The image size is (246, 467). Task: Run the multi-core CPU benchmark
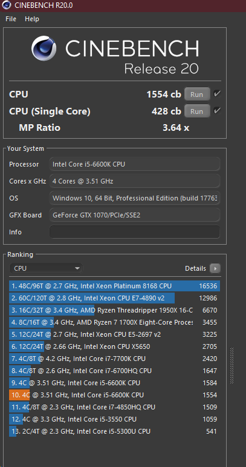[x=197, y=94]
